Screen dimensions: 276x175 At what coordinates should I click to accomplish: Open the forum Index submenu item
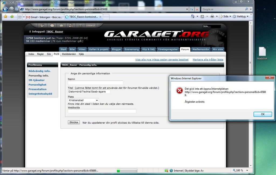point(31,54)
